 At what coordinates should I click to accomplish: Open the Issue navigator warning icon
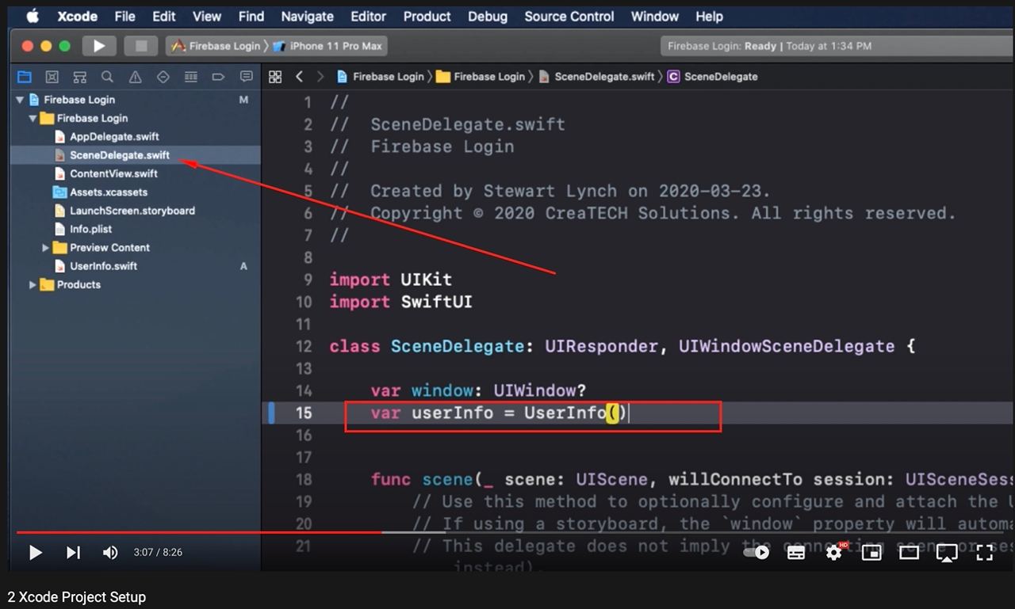(136, 77)
